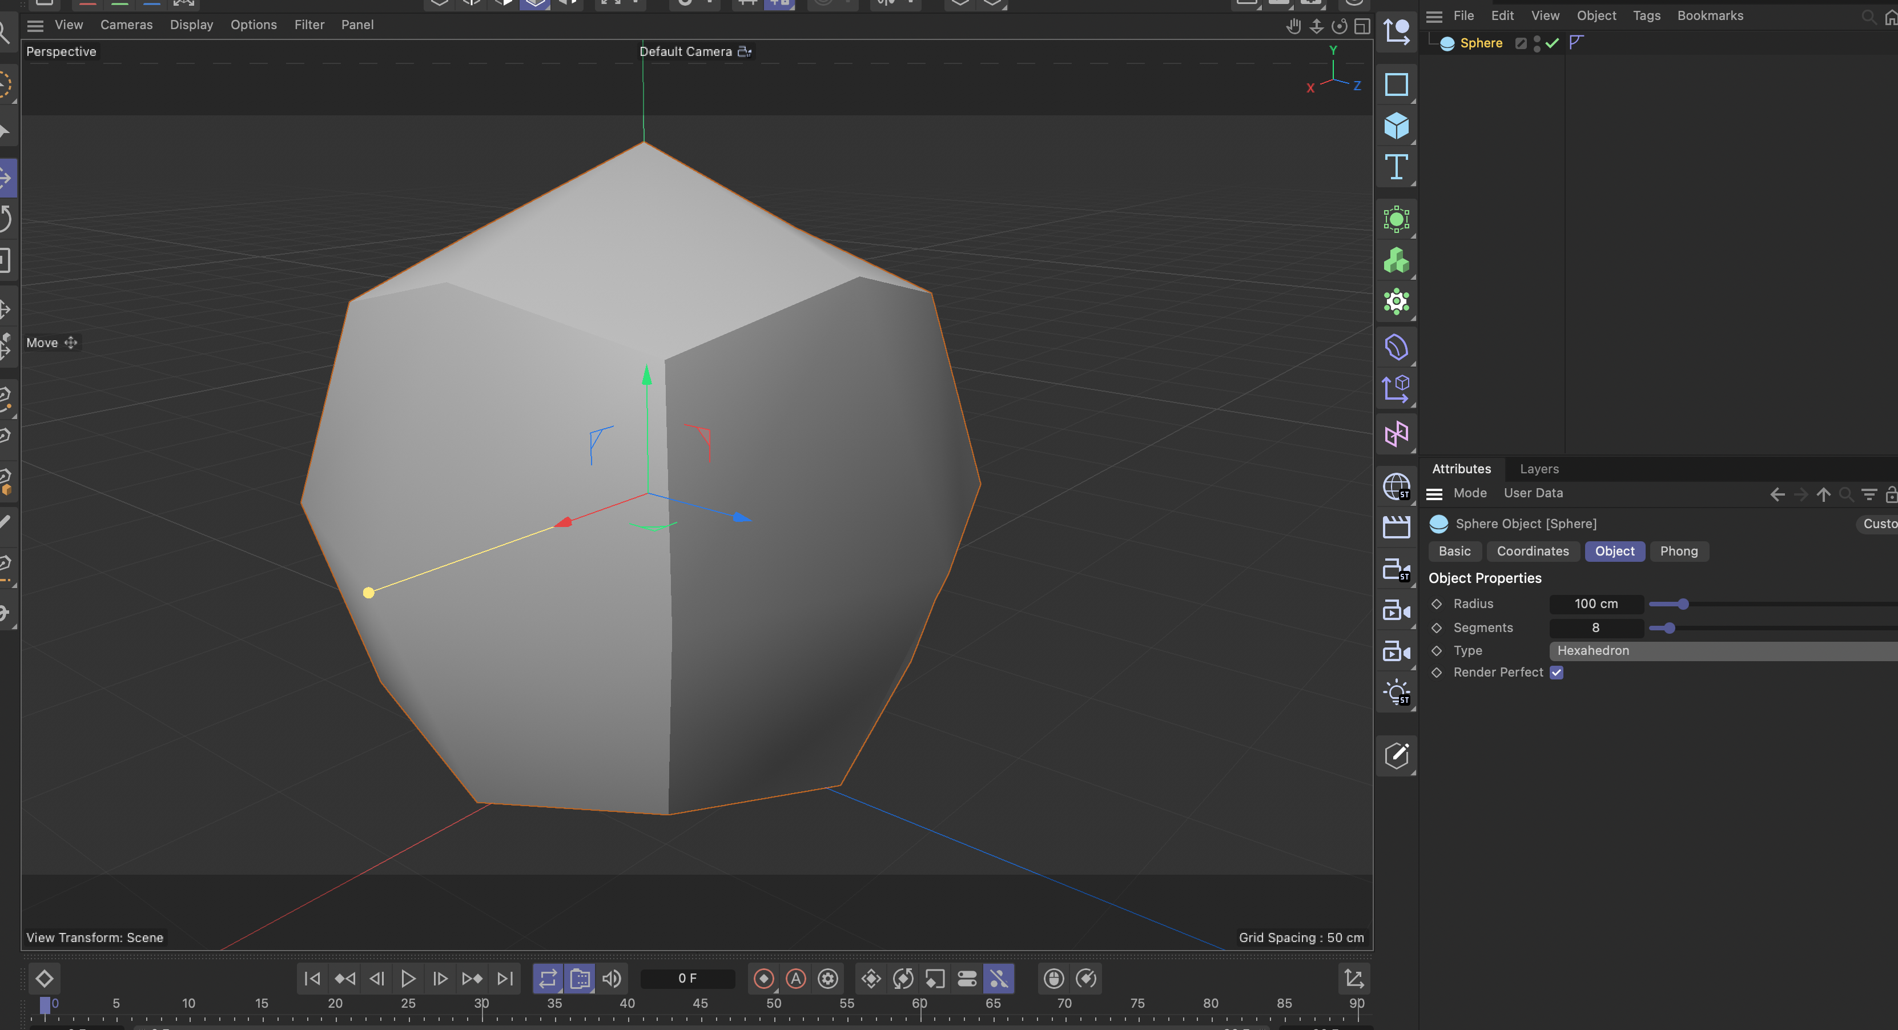Screen dimensions: 1898x1030
Task: Add a Cube primitive object
Action: (1396, 126)
